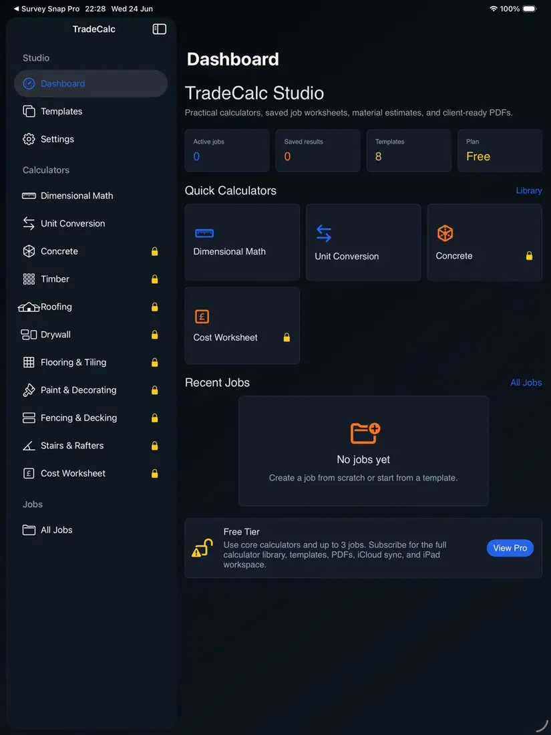Screen dimensions: 551x735
Task: Click the lock icon in Cost Worksheet quick card
Action: [x=287, y=337]
